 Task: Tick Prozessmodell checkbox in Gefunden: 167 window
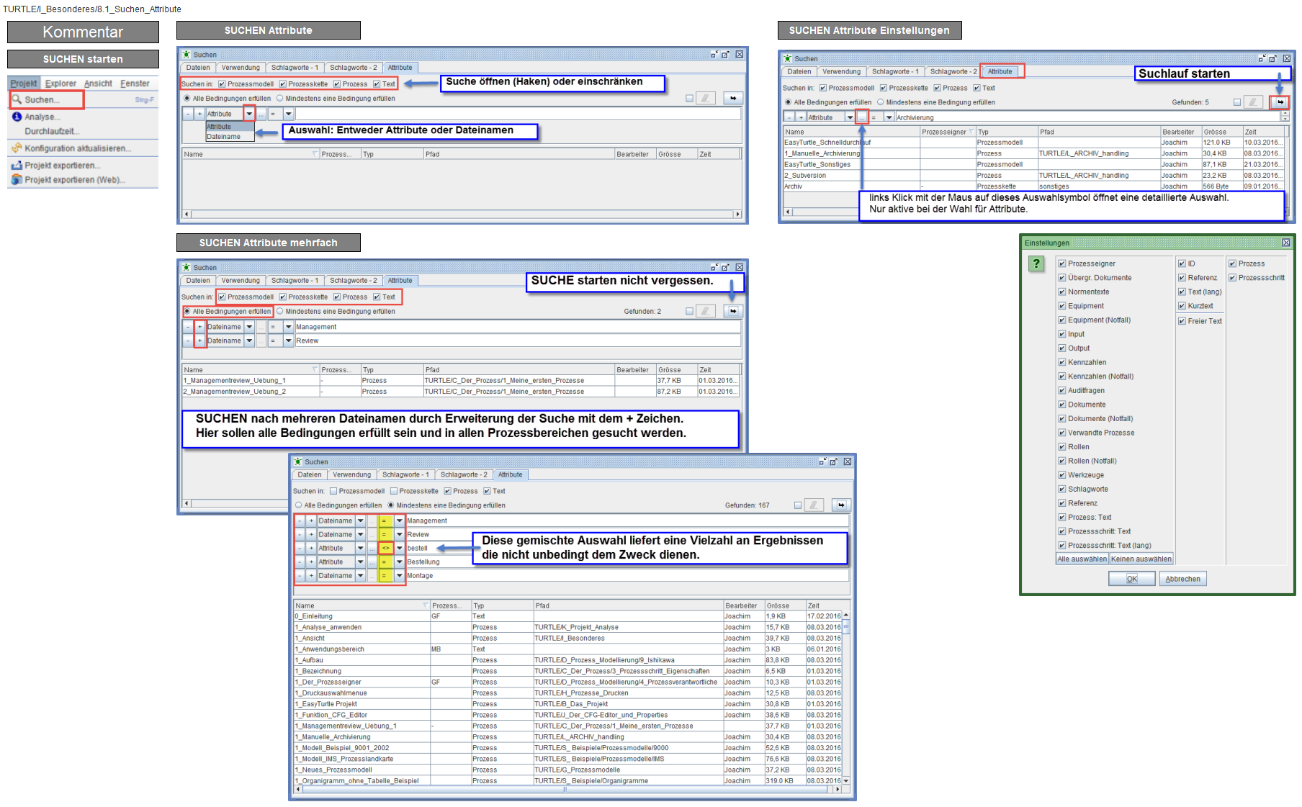333,491
